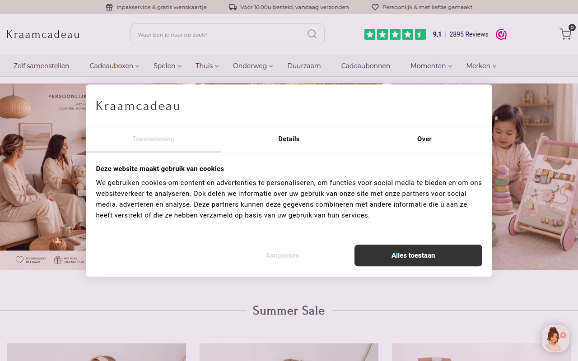
Task: Click Alles toestaan button
Action: coord(418,255)
